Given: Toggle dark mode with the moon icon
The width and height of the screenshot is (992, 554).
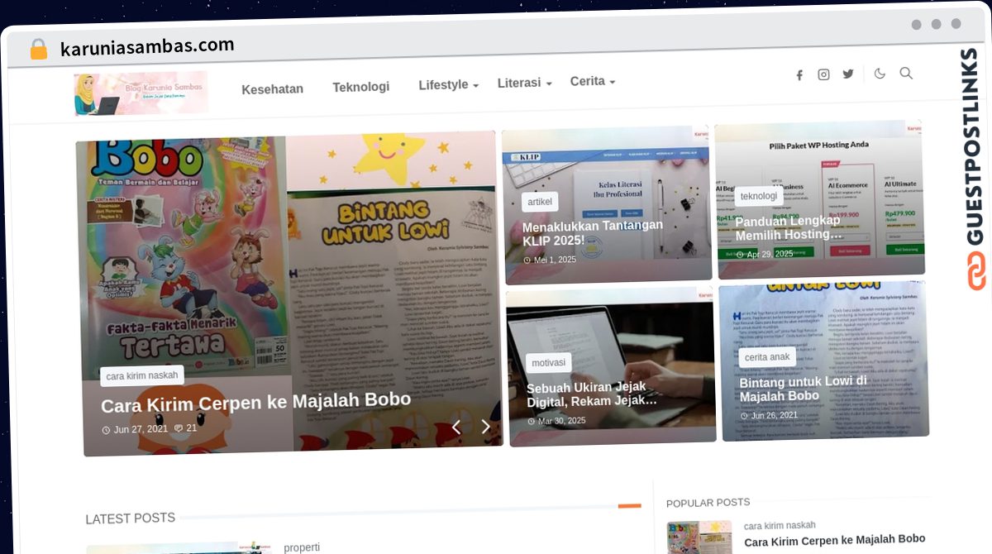Looking at the screenshot, I should (880, 74).
